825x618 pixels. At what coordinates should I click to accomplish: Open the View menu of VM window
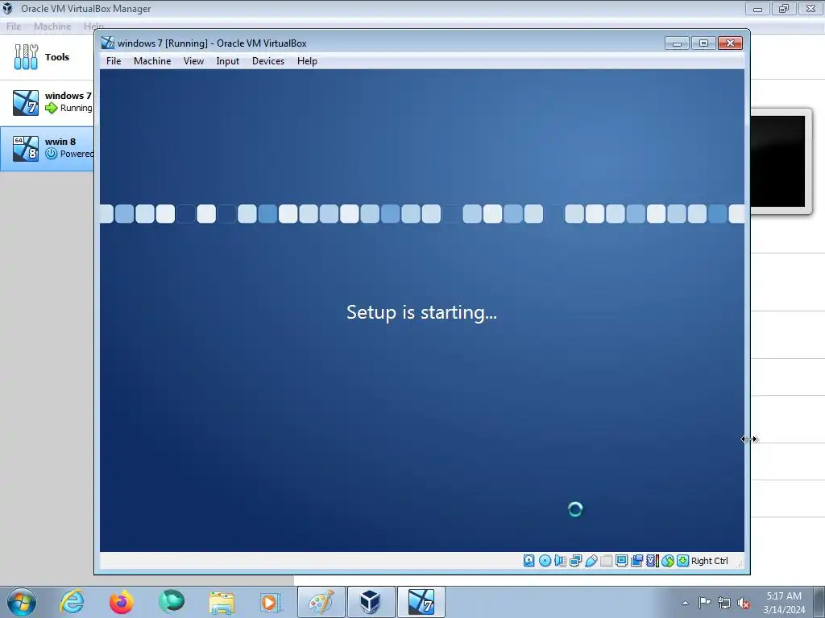click(x=193, y=61)
